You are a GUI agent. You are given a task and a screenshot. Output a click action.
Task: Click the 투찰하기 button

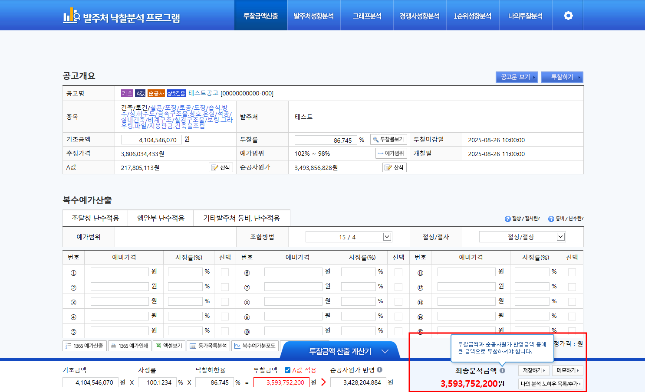click(x=562, y=77)
